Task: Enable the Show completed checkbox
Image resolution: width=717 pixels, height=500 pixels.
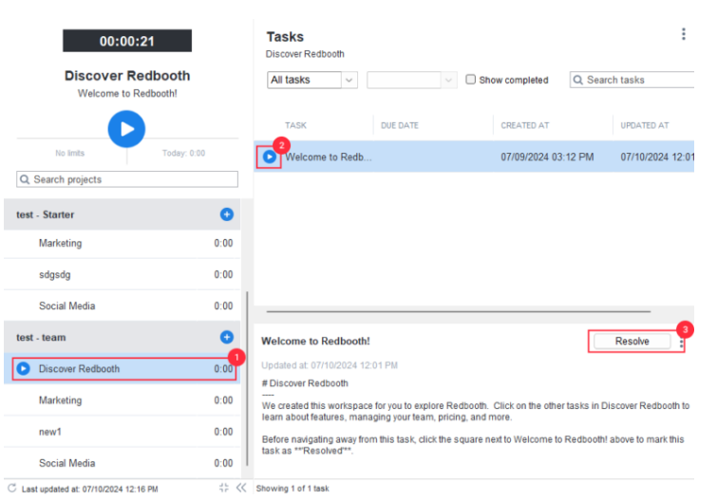Action: coord(471,80)
